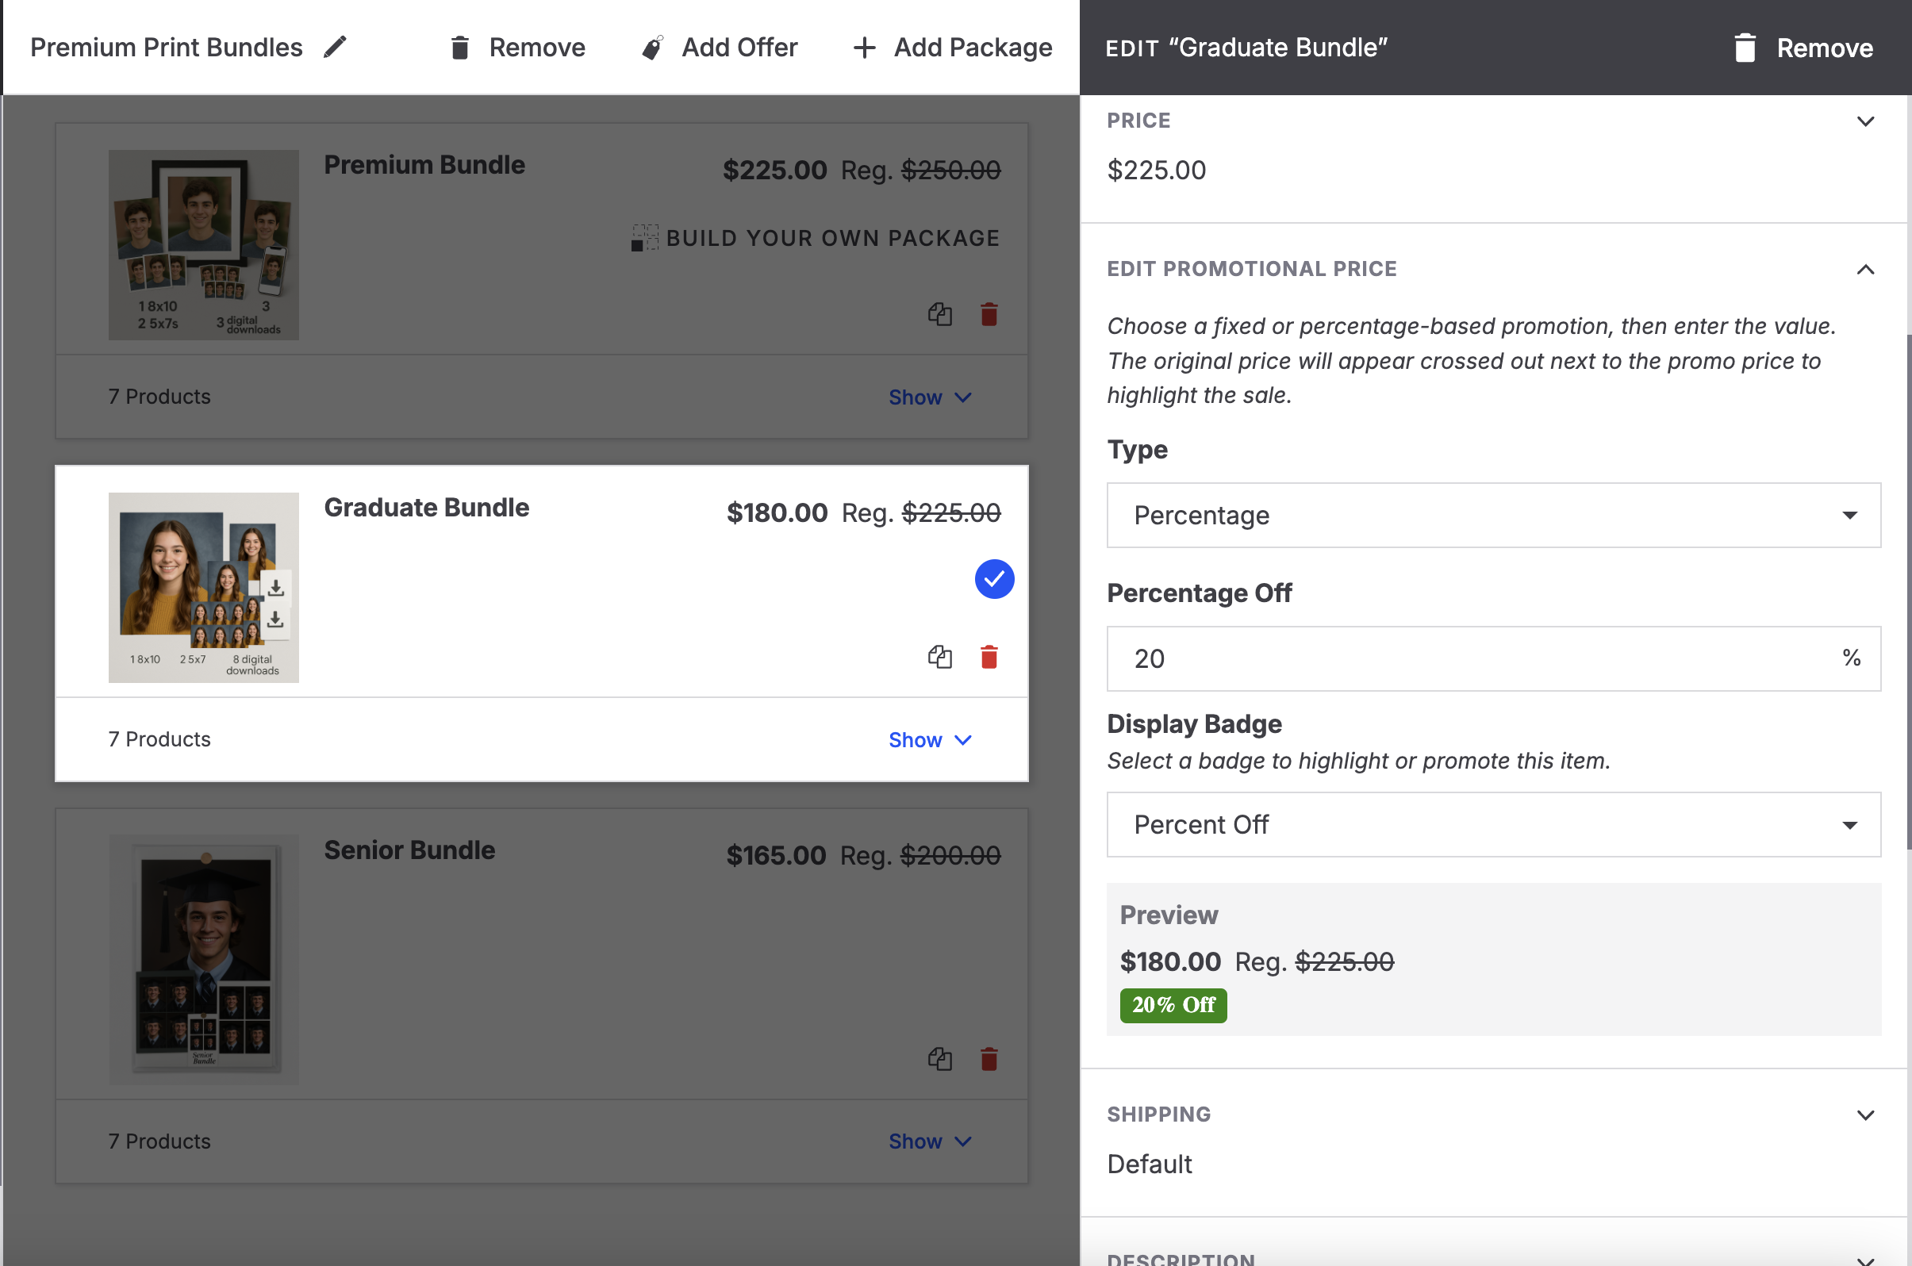
Task: Click pencil icon to rename Premium Print Bundles
Action: pos(334,47)
